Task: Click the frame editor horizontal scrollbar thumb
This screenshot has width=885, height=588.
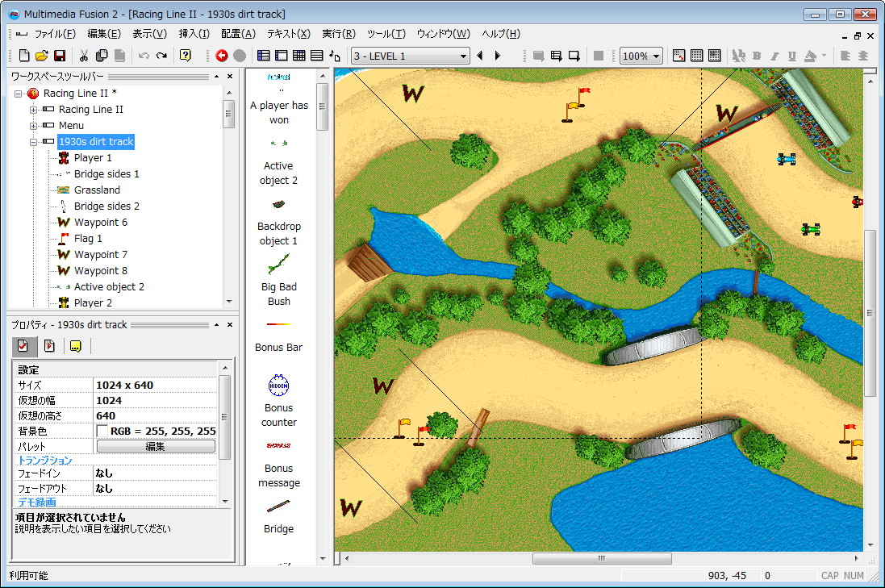Action: pos(602,558)
